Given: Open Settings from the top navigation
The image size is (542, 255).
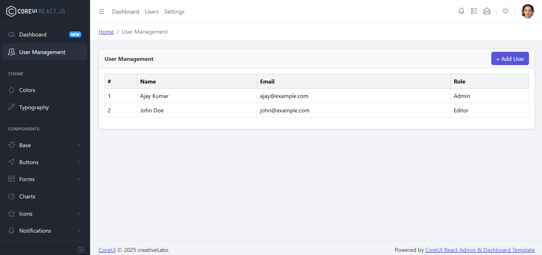Looking at the screenshot, I should pyautogui.click(x=174, y=11).
